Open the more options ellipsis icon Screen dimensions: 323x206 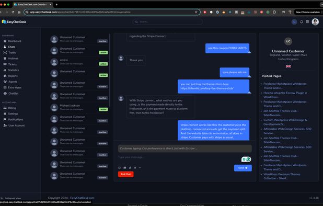pyautogui.click(x=140, y=168)
